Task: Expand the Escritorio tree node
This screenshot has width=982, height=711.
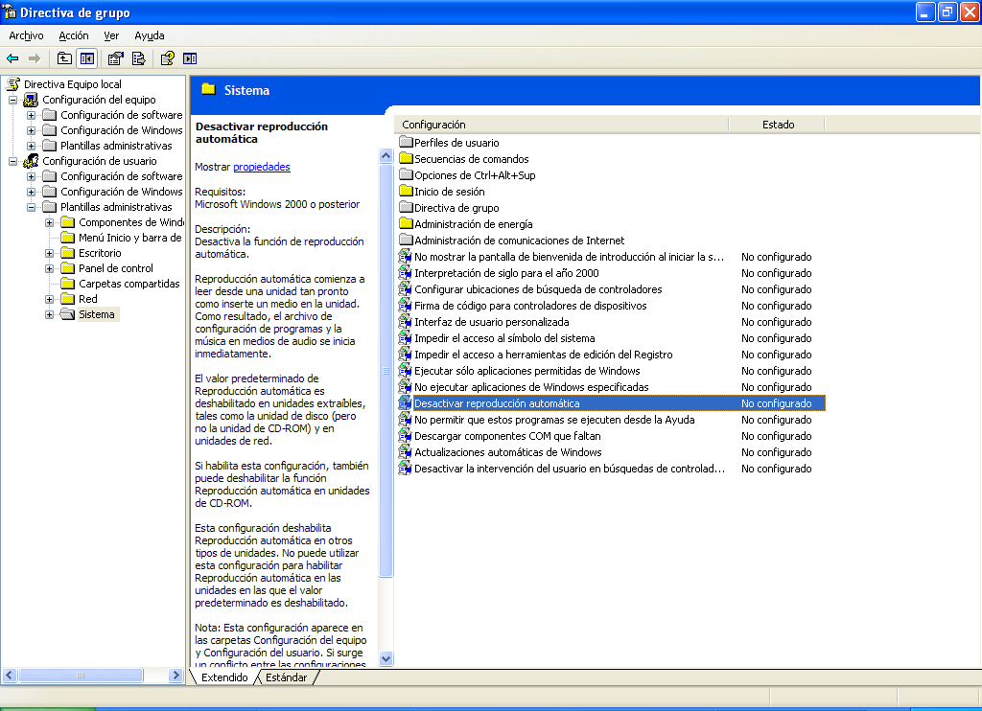Action: tap(49, 253)
